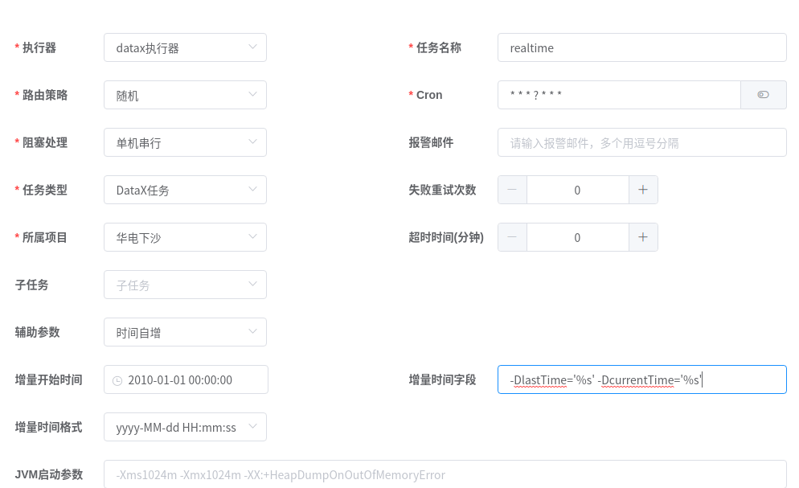The image size is (799, 488).
Task: Expand the 子任务 selector
Action: (185, 285)
